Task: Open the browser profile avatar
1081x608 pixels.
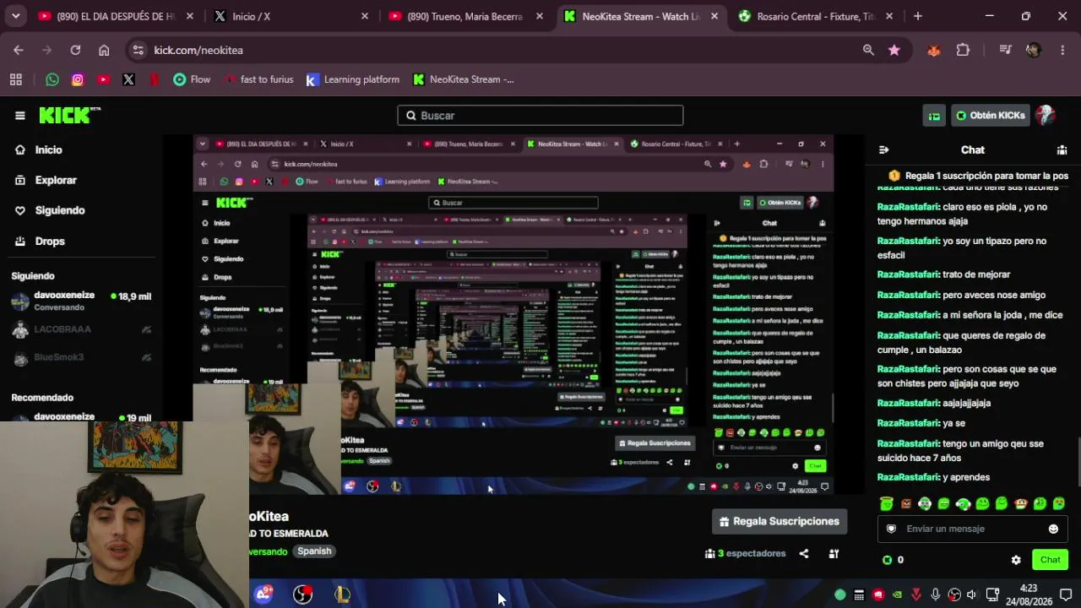Action: click(1034, 50)
